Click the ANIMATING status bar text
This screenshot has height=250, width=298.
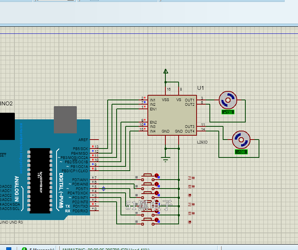[x=106, y=249]
